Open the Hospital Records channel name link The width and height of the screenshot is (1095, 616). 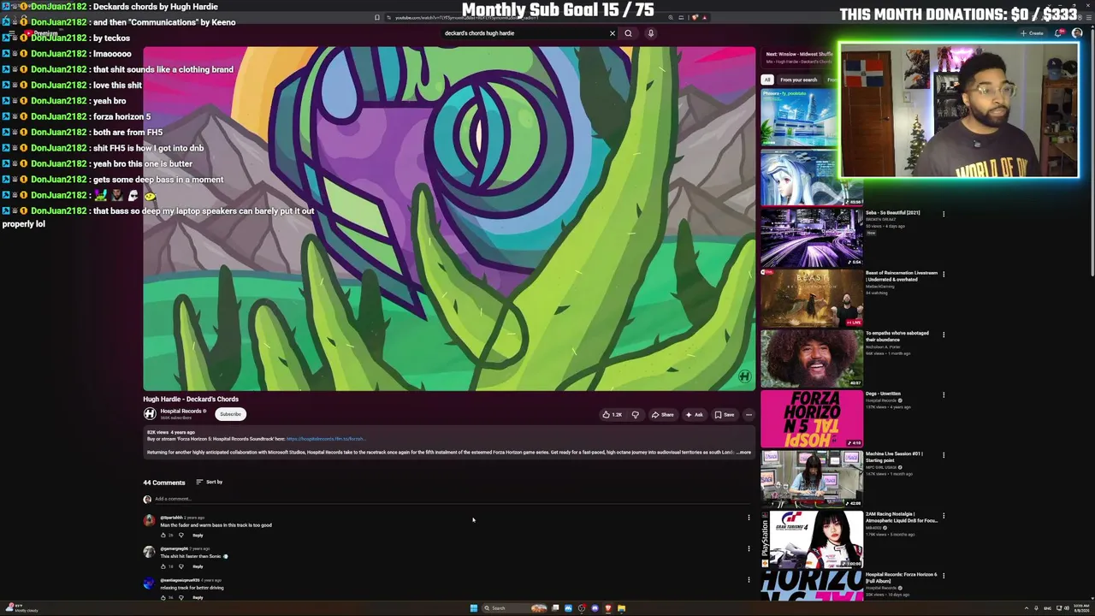point(181,412)
